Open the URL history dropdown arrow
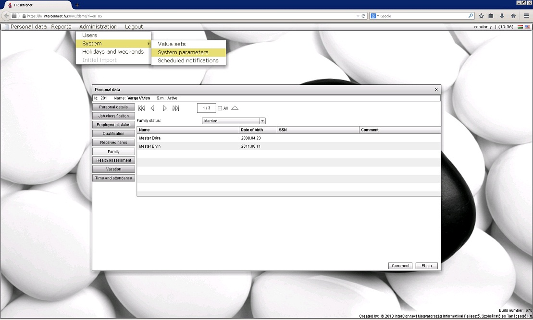Image resolution: width=533 pixels, height=320 pixels. [358, 16]
